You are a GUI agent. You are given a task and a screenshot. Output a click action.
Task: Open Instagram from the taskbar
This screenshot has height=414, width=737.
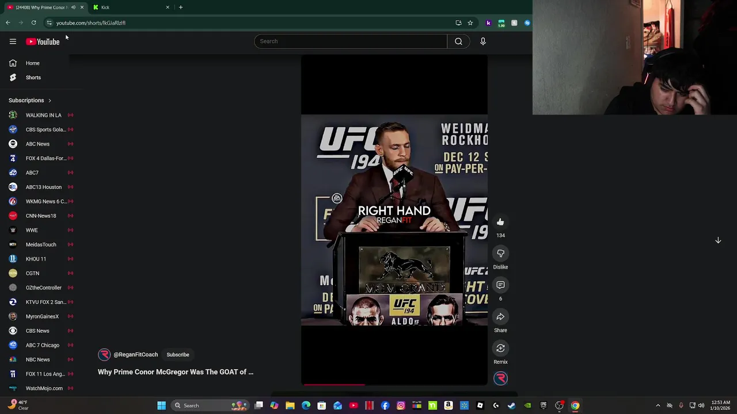click(x=401, y=405)
